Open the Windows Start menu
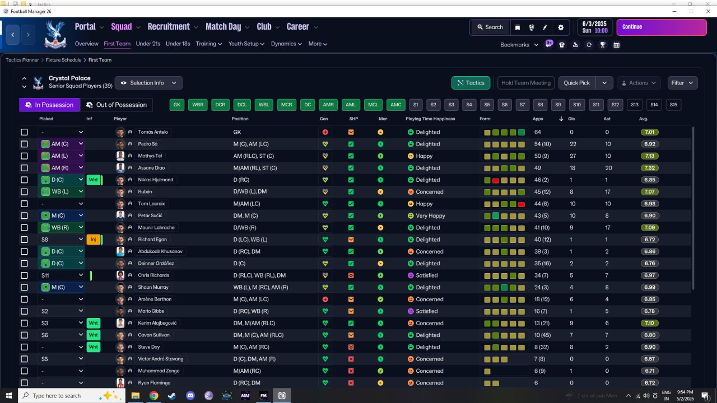This screenshot has height=403, width=717. coord(10,395)
